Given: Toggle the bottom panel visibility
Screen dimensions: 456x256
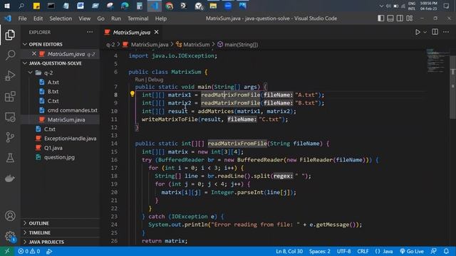Looking at the screenshot, I should (x=390, y=18).
